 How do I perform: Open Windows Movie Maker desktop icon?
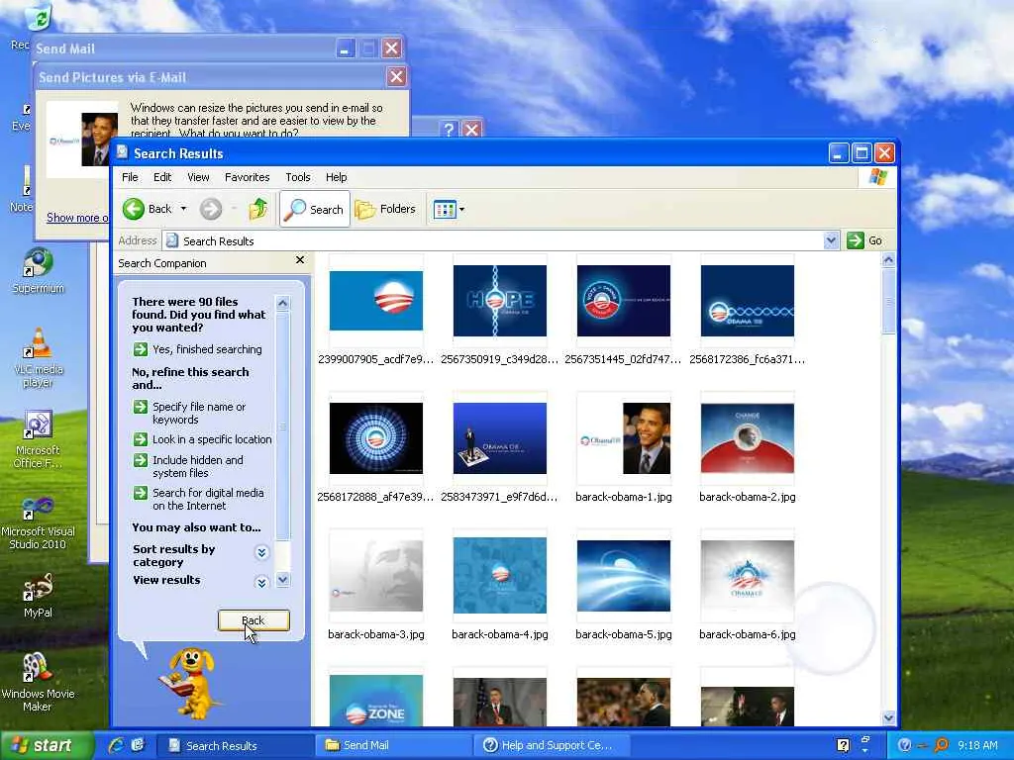click(39, 683)
